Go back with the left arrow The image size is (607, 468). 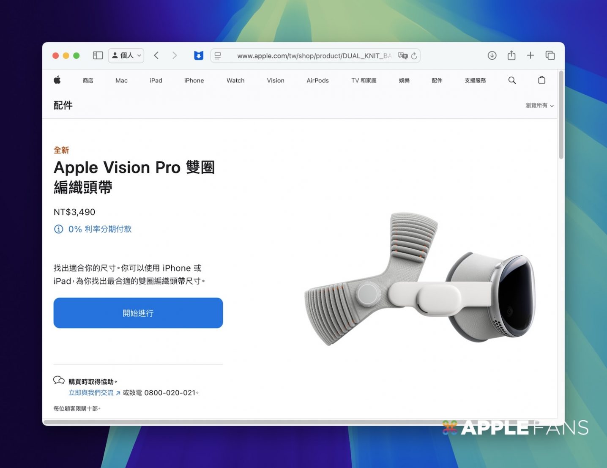pyautogui.click(x=156, y=55)
